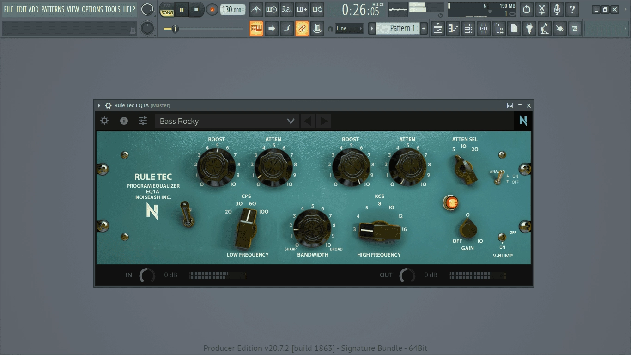Open the FILE menu

coord(9,9)
